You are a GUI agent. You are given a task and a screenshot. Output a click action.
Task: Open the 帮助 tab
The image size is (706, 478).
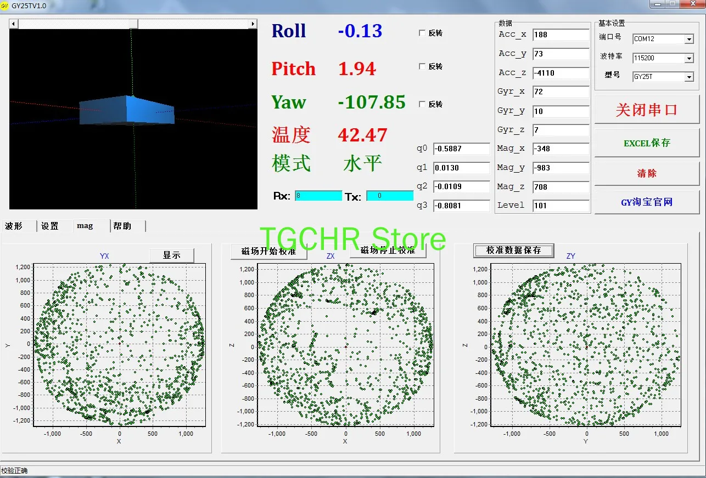(x=128, y=226)
